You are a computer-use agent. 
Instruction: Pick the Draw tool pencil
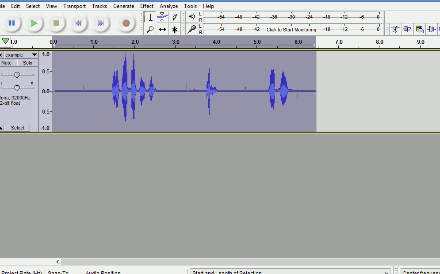pyautogui.click(x=174, y=17)
